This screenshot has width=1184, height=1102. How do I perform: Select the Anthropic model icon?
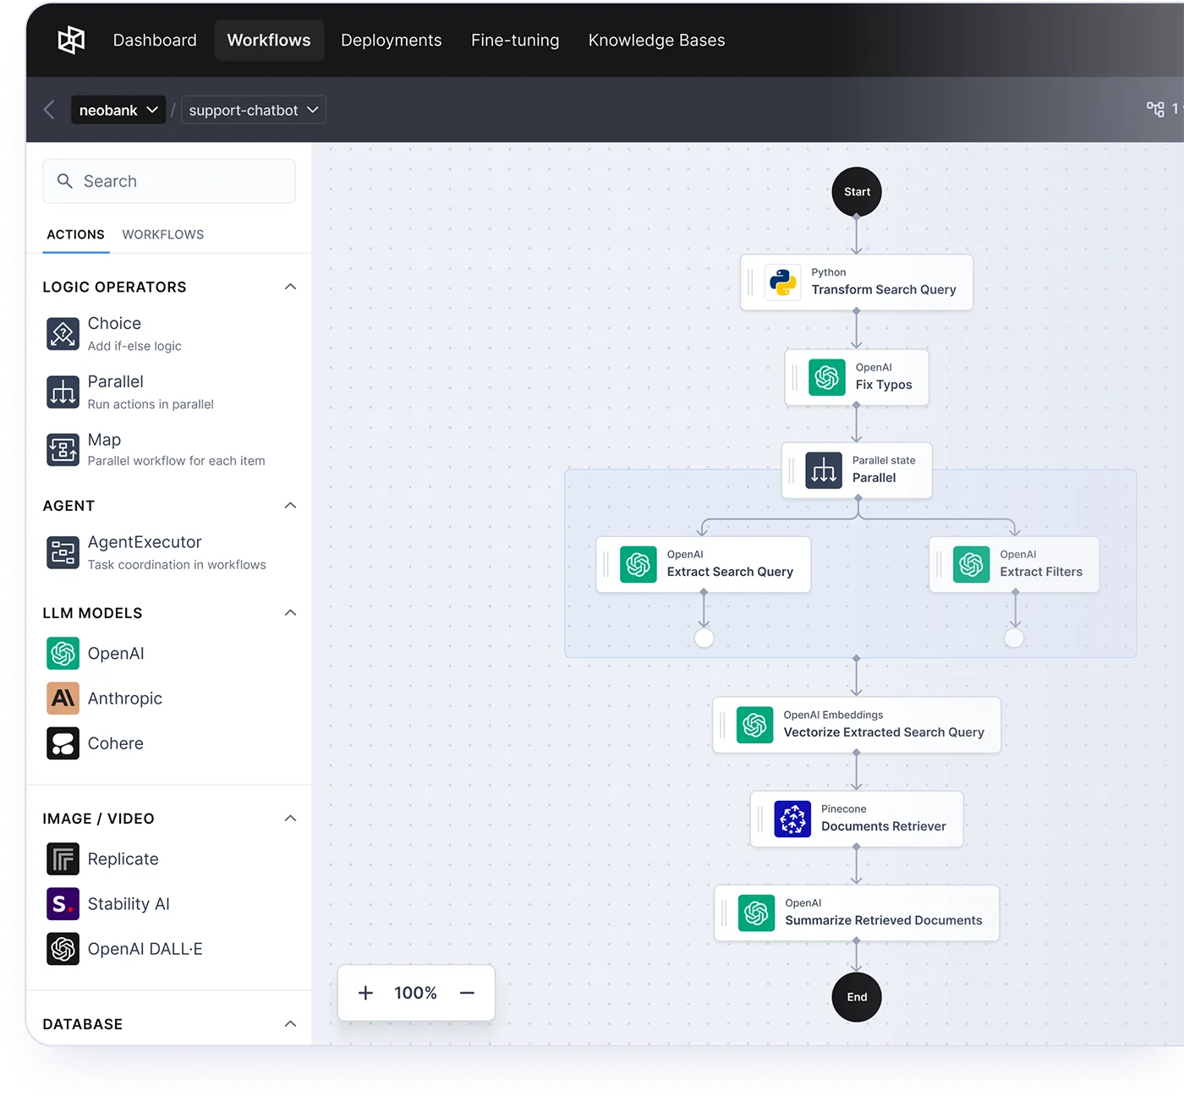point(62,698)
